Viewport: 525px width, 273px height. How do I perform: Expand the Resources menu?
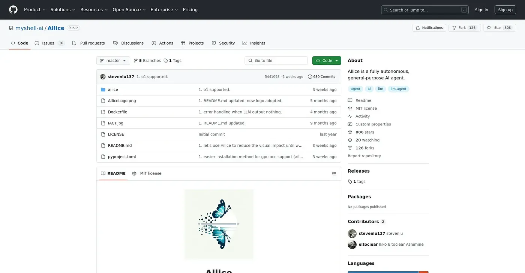pos(94,10)
